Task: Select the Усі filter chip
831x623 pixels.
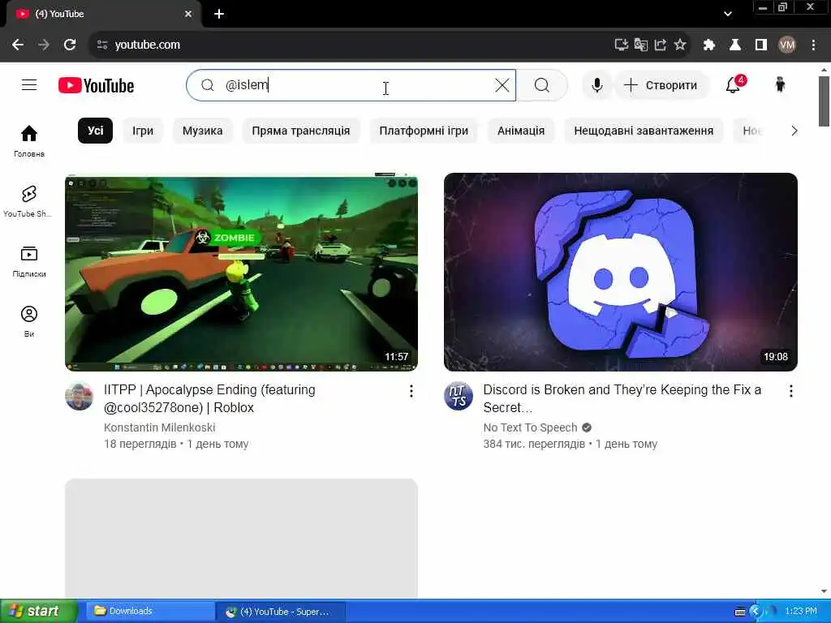Action: pyautogui.click(x=96, y=131)
